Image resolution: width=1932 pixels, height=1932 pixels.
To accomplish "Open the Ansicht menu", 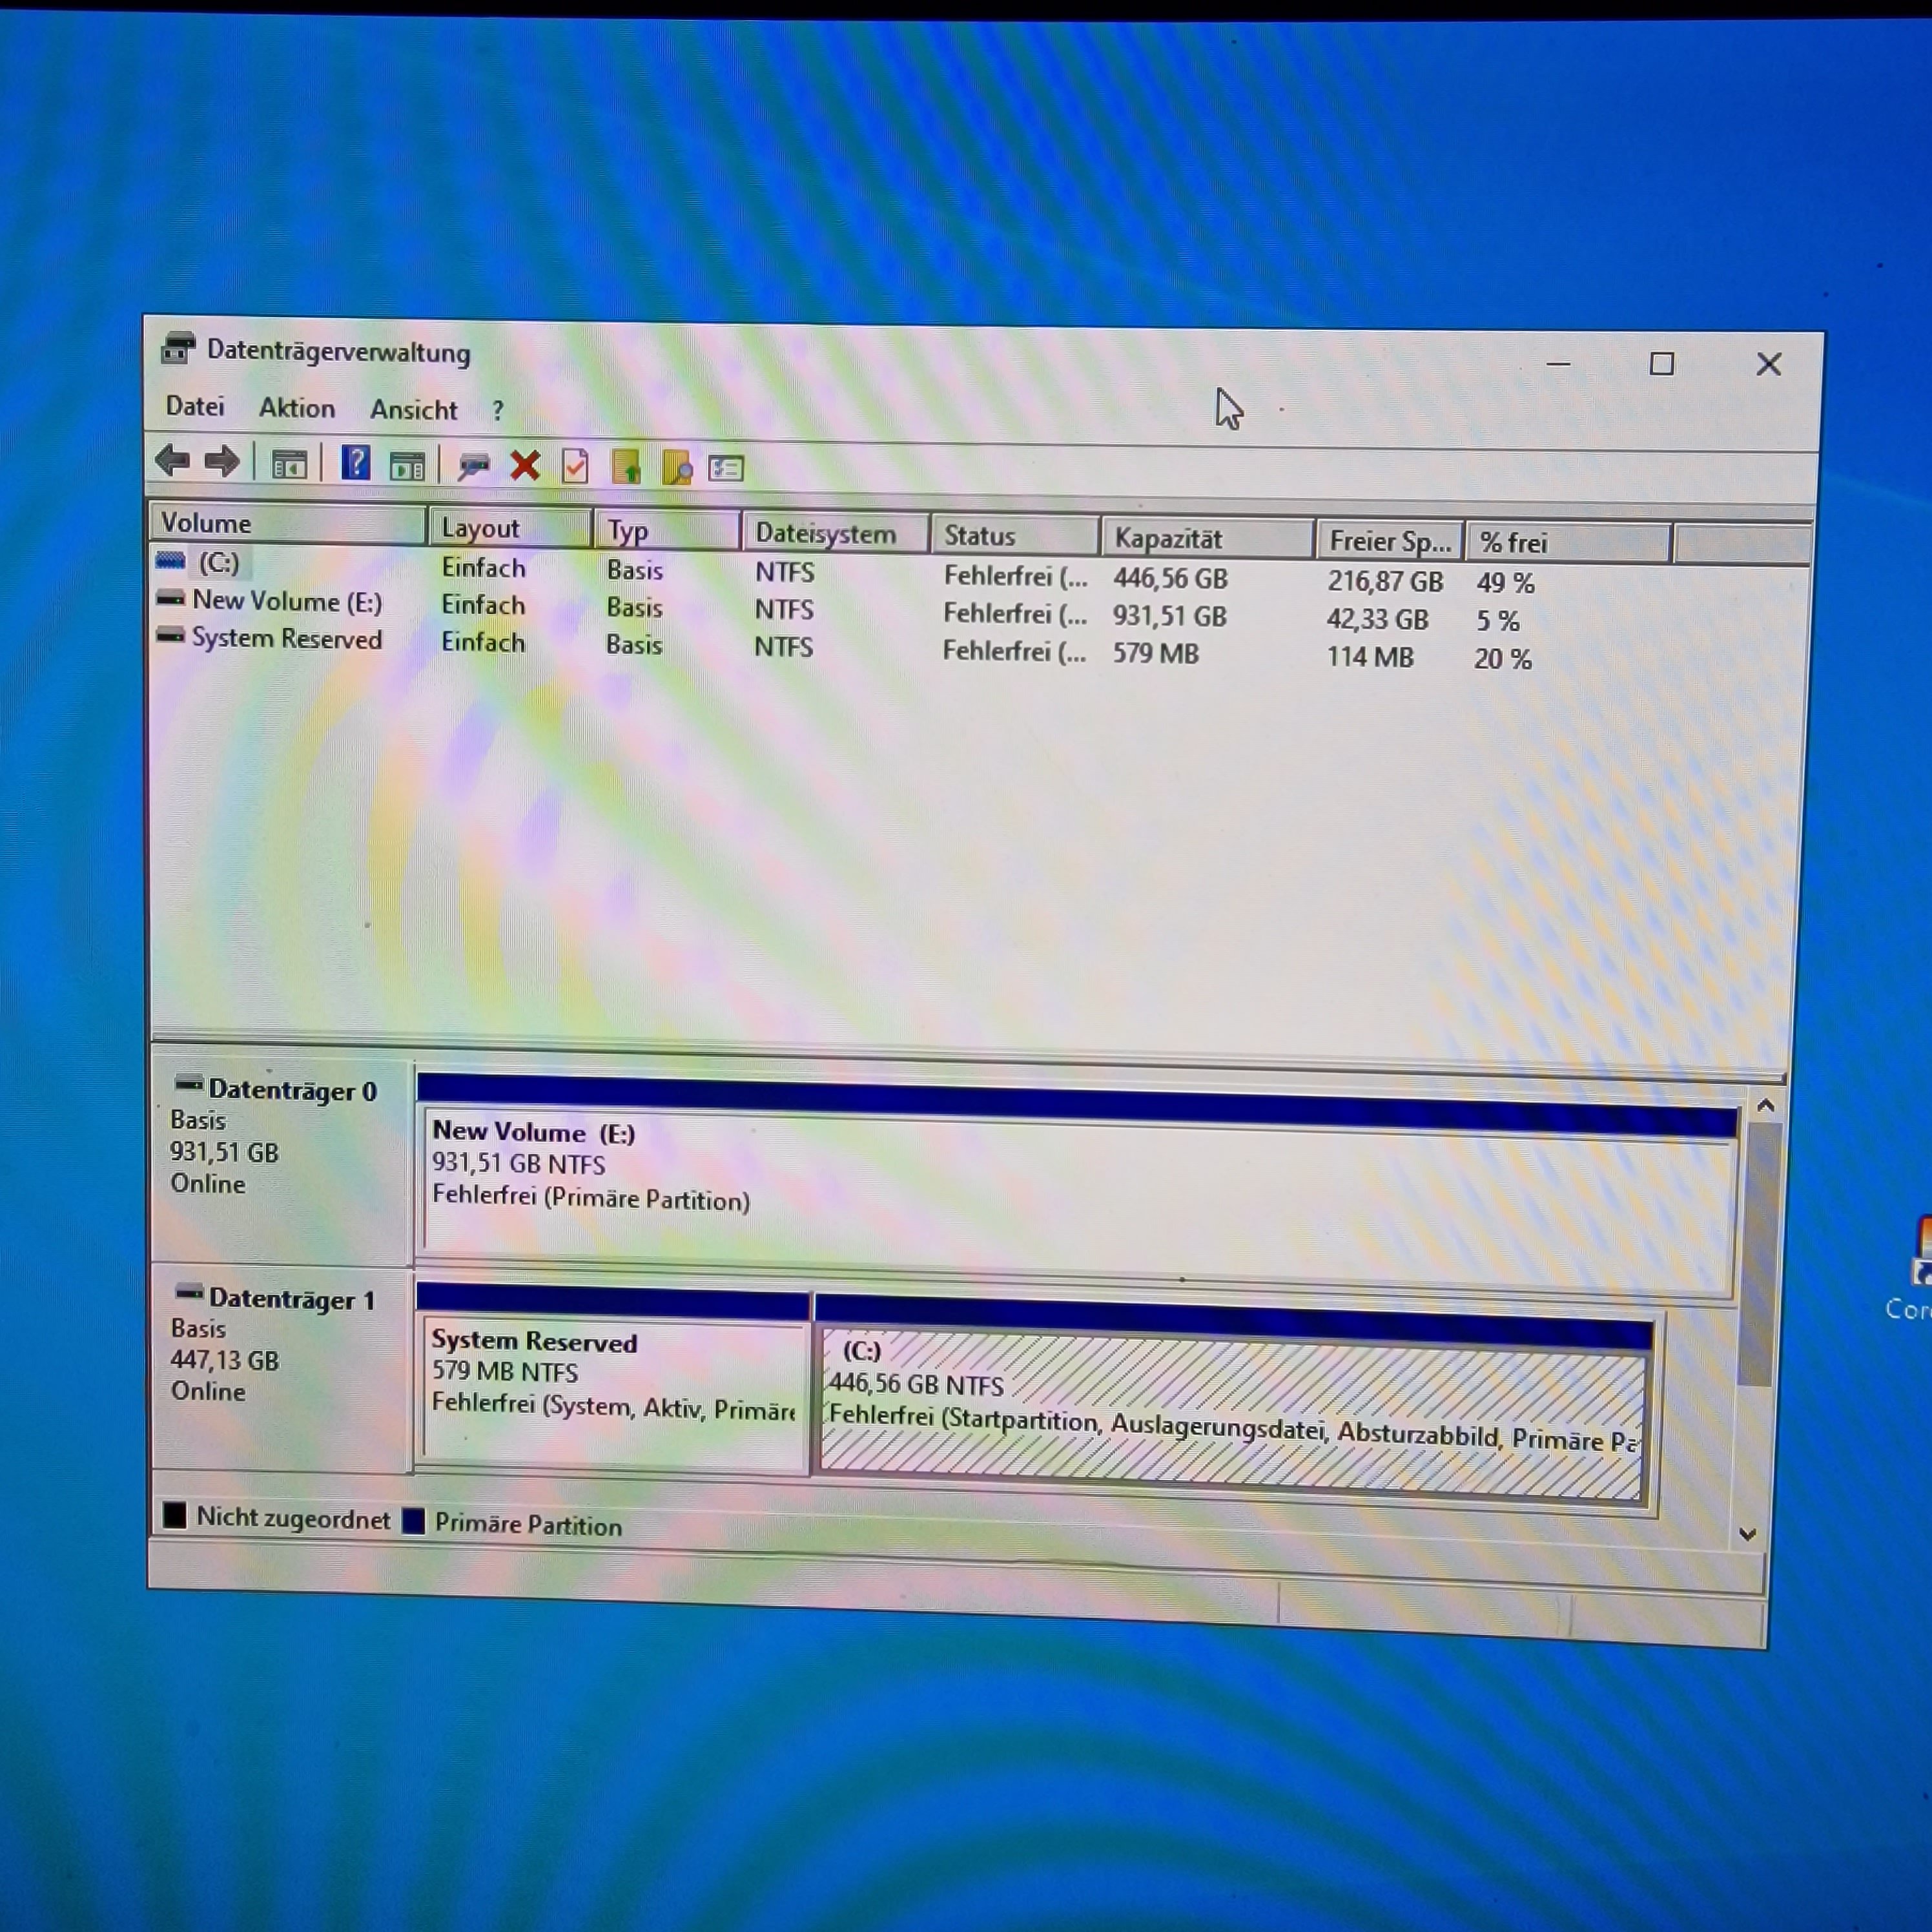I will coord(413,410).
